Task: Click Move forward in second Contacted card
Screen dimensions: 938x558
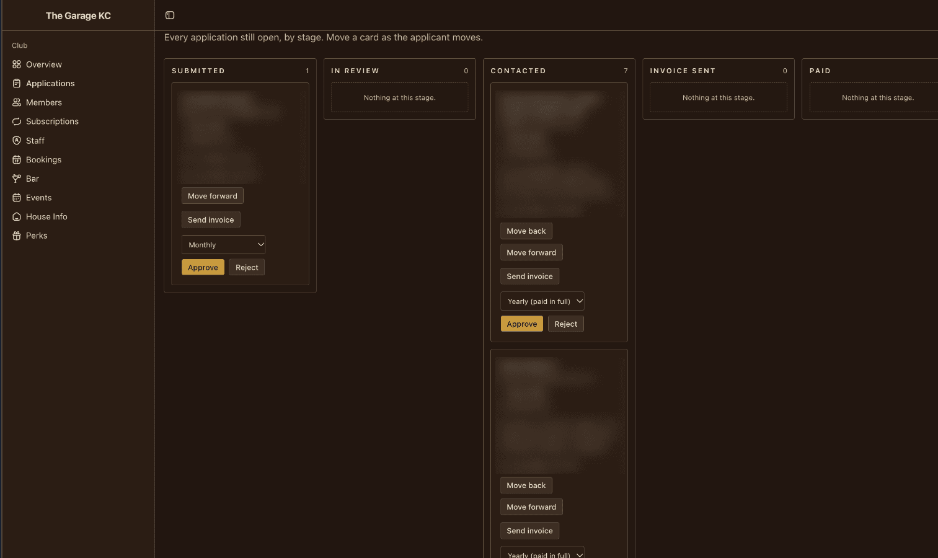Action: [x=531, y=507]
